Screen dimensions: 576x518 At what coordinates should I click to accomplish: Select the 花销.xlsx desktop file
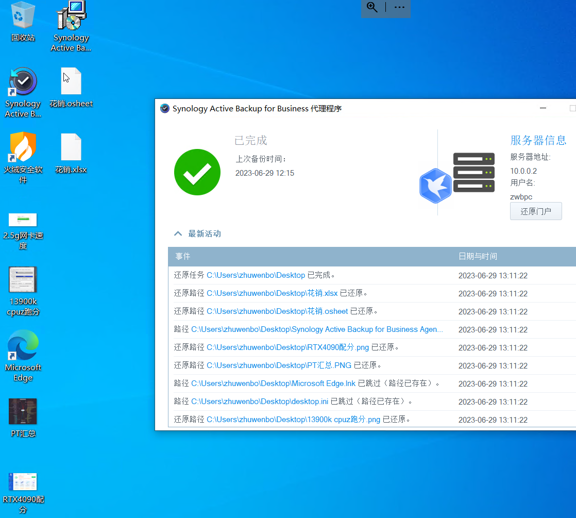click(x=71, y=153)
